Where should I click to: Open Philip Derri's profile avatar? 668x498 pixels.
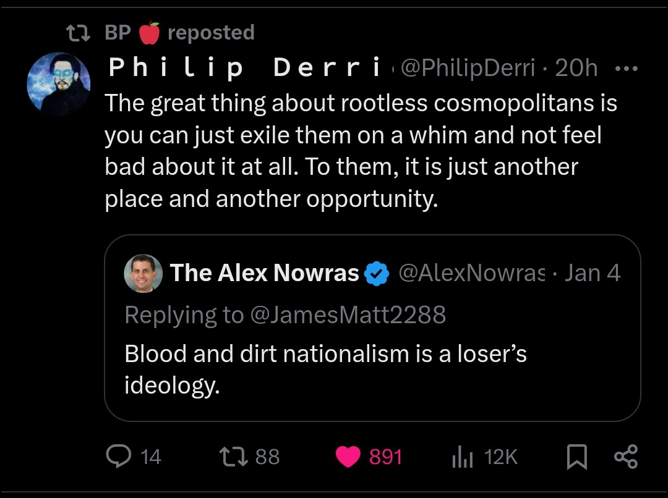(59, 84)
